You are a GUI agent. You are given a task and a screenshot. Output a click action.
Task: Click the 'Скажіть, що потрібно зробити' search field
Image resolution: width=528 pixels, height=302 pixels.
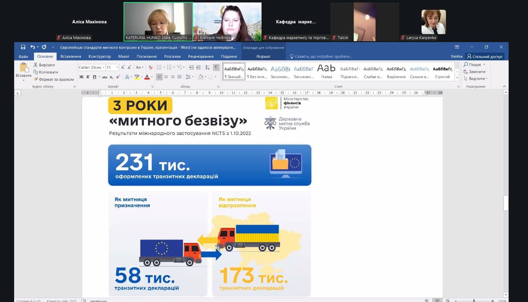pyautogui.click(x=323, y=57)
